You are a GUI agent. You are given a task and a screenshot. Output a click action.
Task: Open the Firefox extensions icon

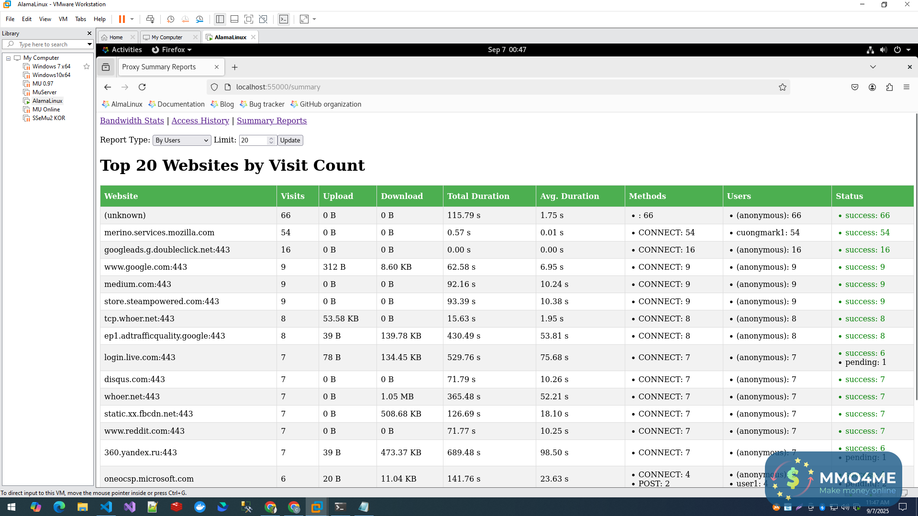889,87
